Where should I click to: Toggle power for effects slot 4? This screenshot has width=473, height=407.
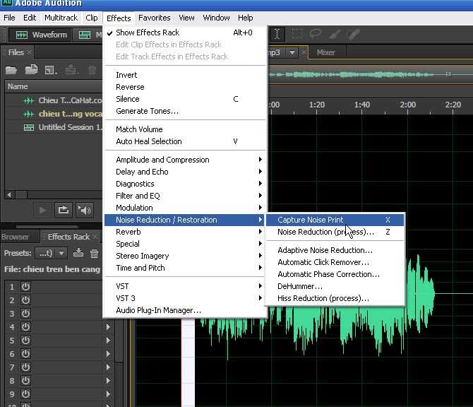click(25, 326)
